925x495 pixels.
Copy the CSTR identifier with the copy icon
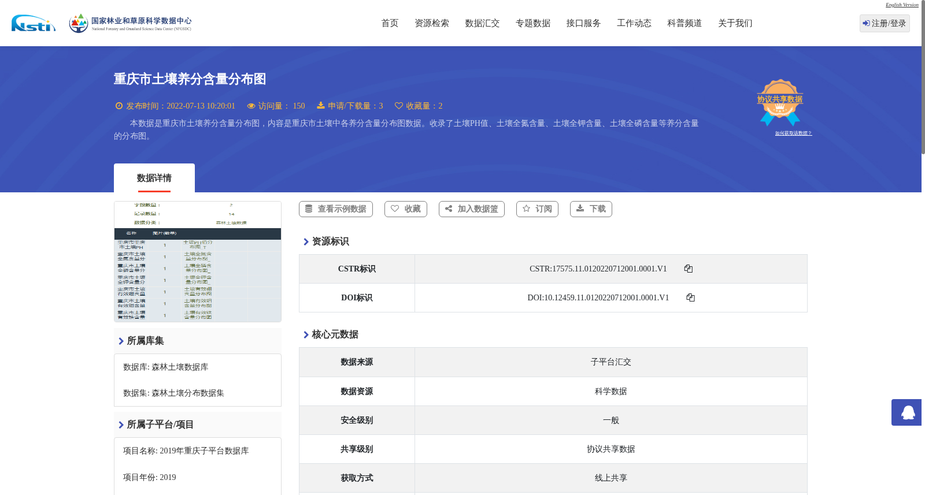pyautogui.click(x=689, y=269)
